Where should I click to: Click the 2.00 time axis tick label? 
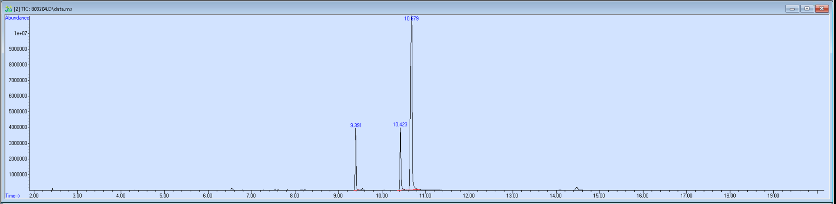click(x=34, y=196)
